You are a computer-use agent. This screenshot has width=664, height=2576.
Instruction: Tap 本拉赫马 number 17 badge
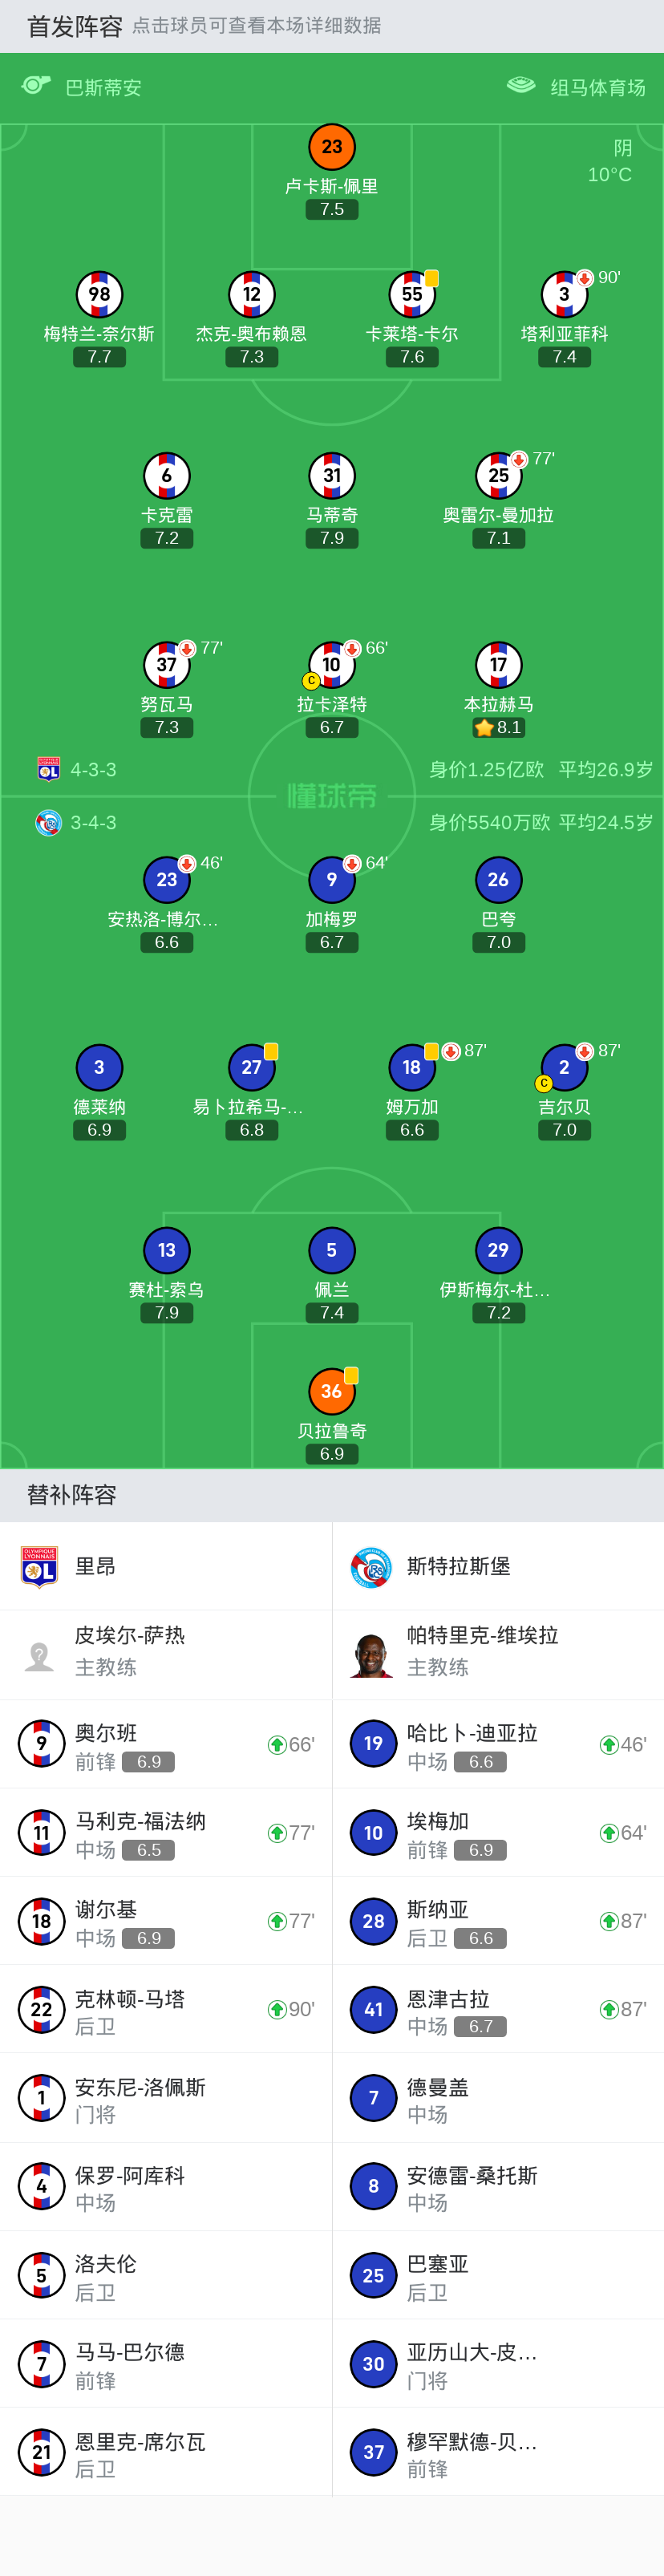(x=498, y=665)
